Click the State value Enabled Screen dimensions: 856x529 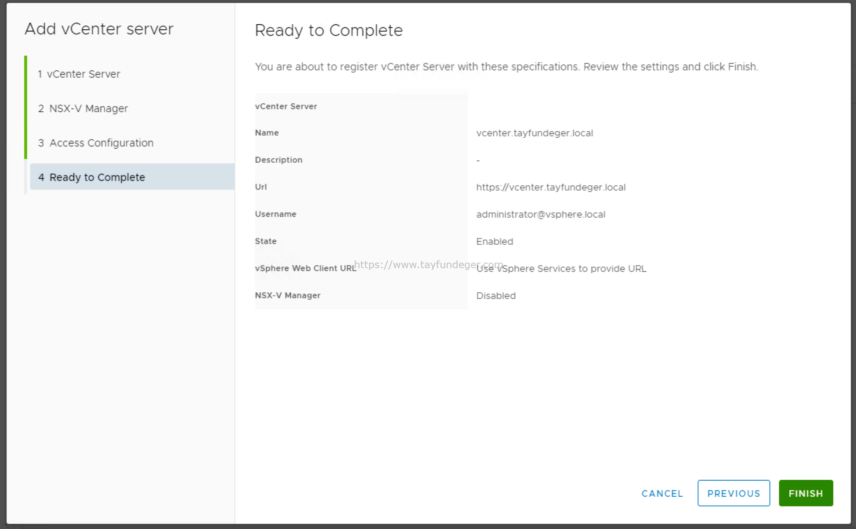494,241
